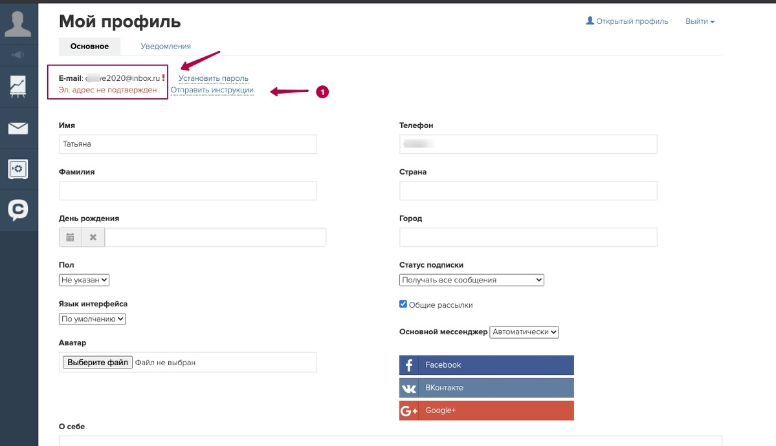Toggle the Общие рассылки checkbox

point(403,304)
